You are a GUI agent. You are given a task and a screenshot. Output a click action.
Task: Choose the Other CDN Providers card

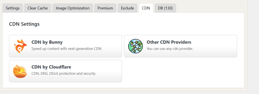[181, 46]
